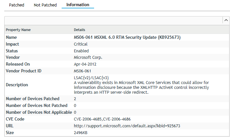
Task: Select the LSAC vulnerability description text
Action: (141, 85)
